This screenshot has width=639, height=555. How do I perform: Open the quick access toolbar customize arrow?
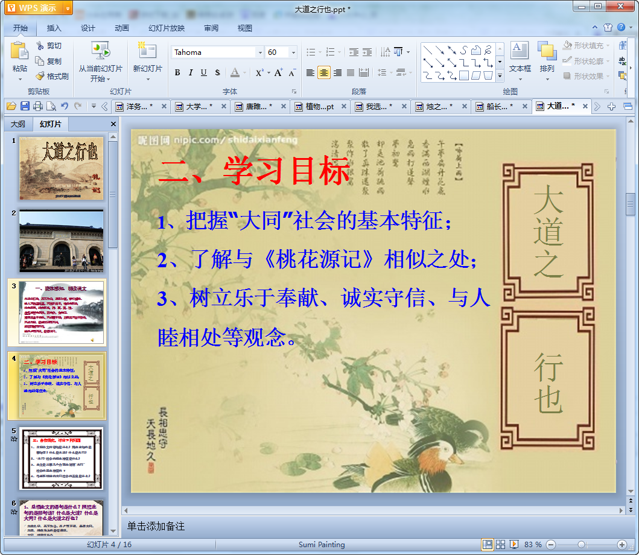click(94, 106)
